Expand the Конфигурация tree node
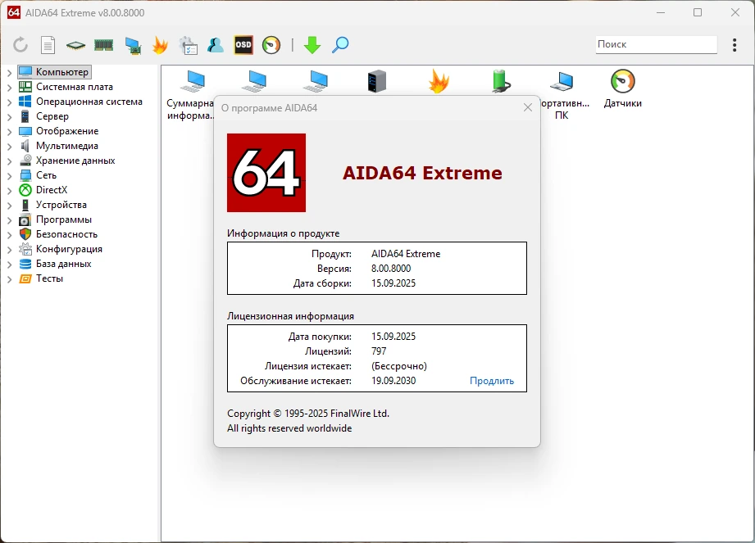 tap(9, 250)
